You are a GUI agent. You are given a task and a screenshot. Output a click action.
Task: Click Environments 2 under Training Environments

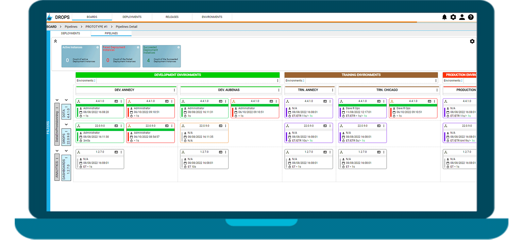[x=295, y=81]
